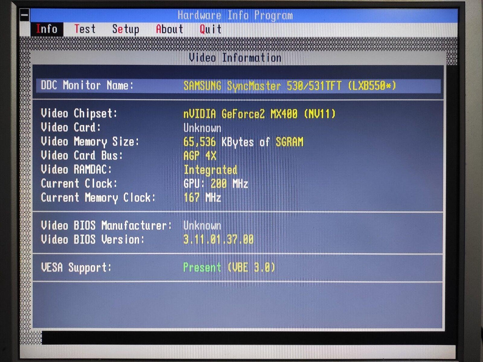This screenshot has width=483, height=362.
Task: Click Quit in the menu bar
Action: (211, 29)
